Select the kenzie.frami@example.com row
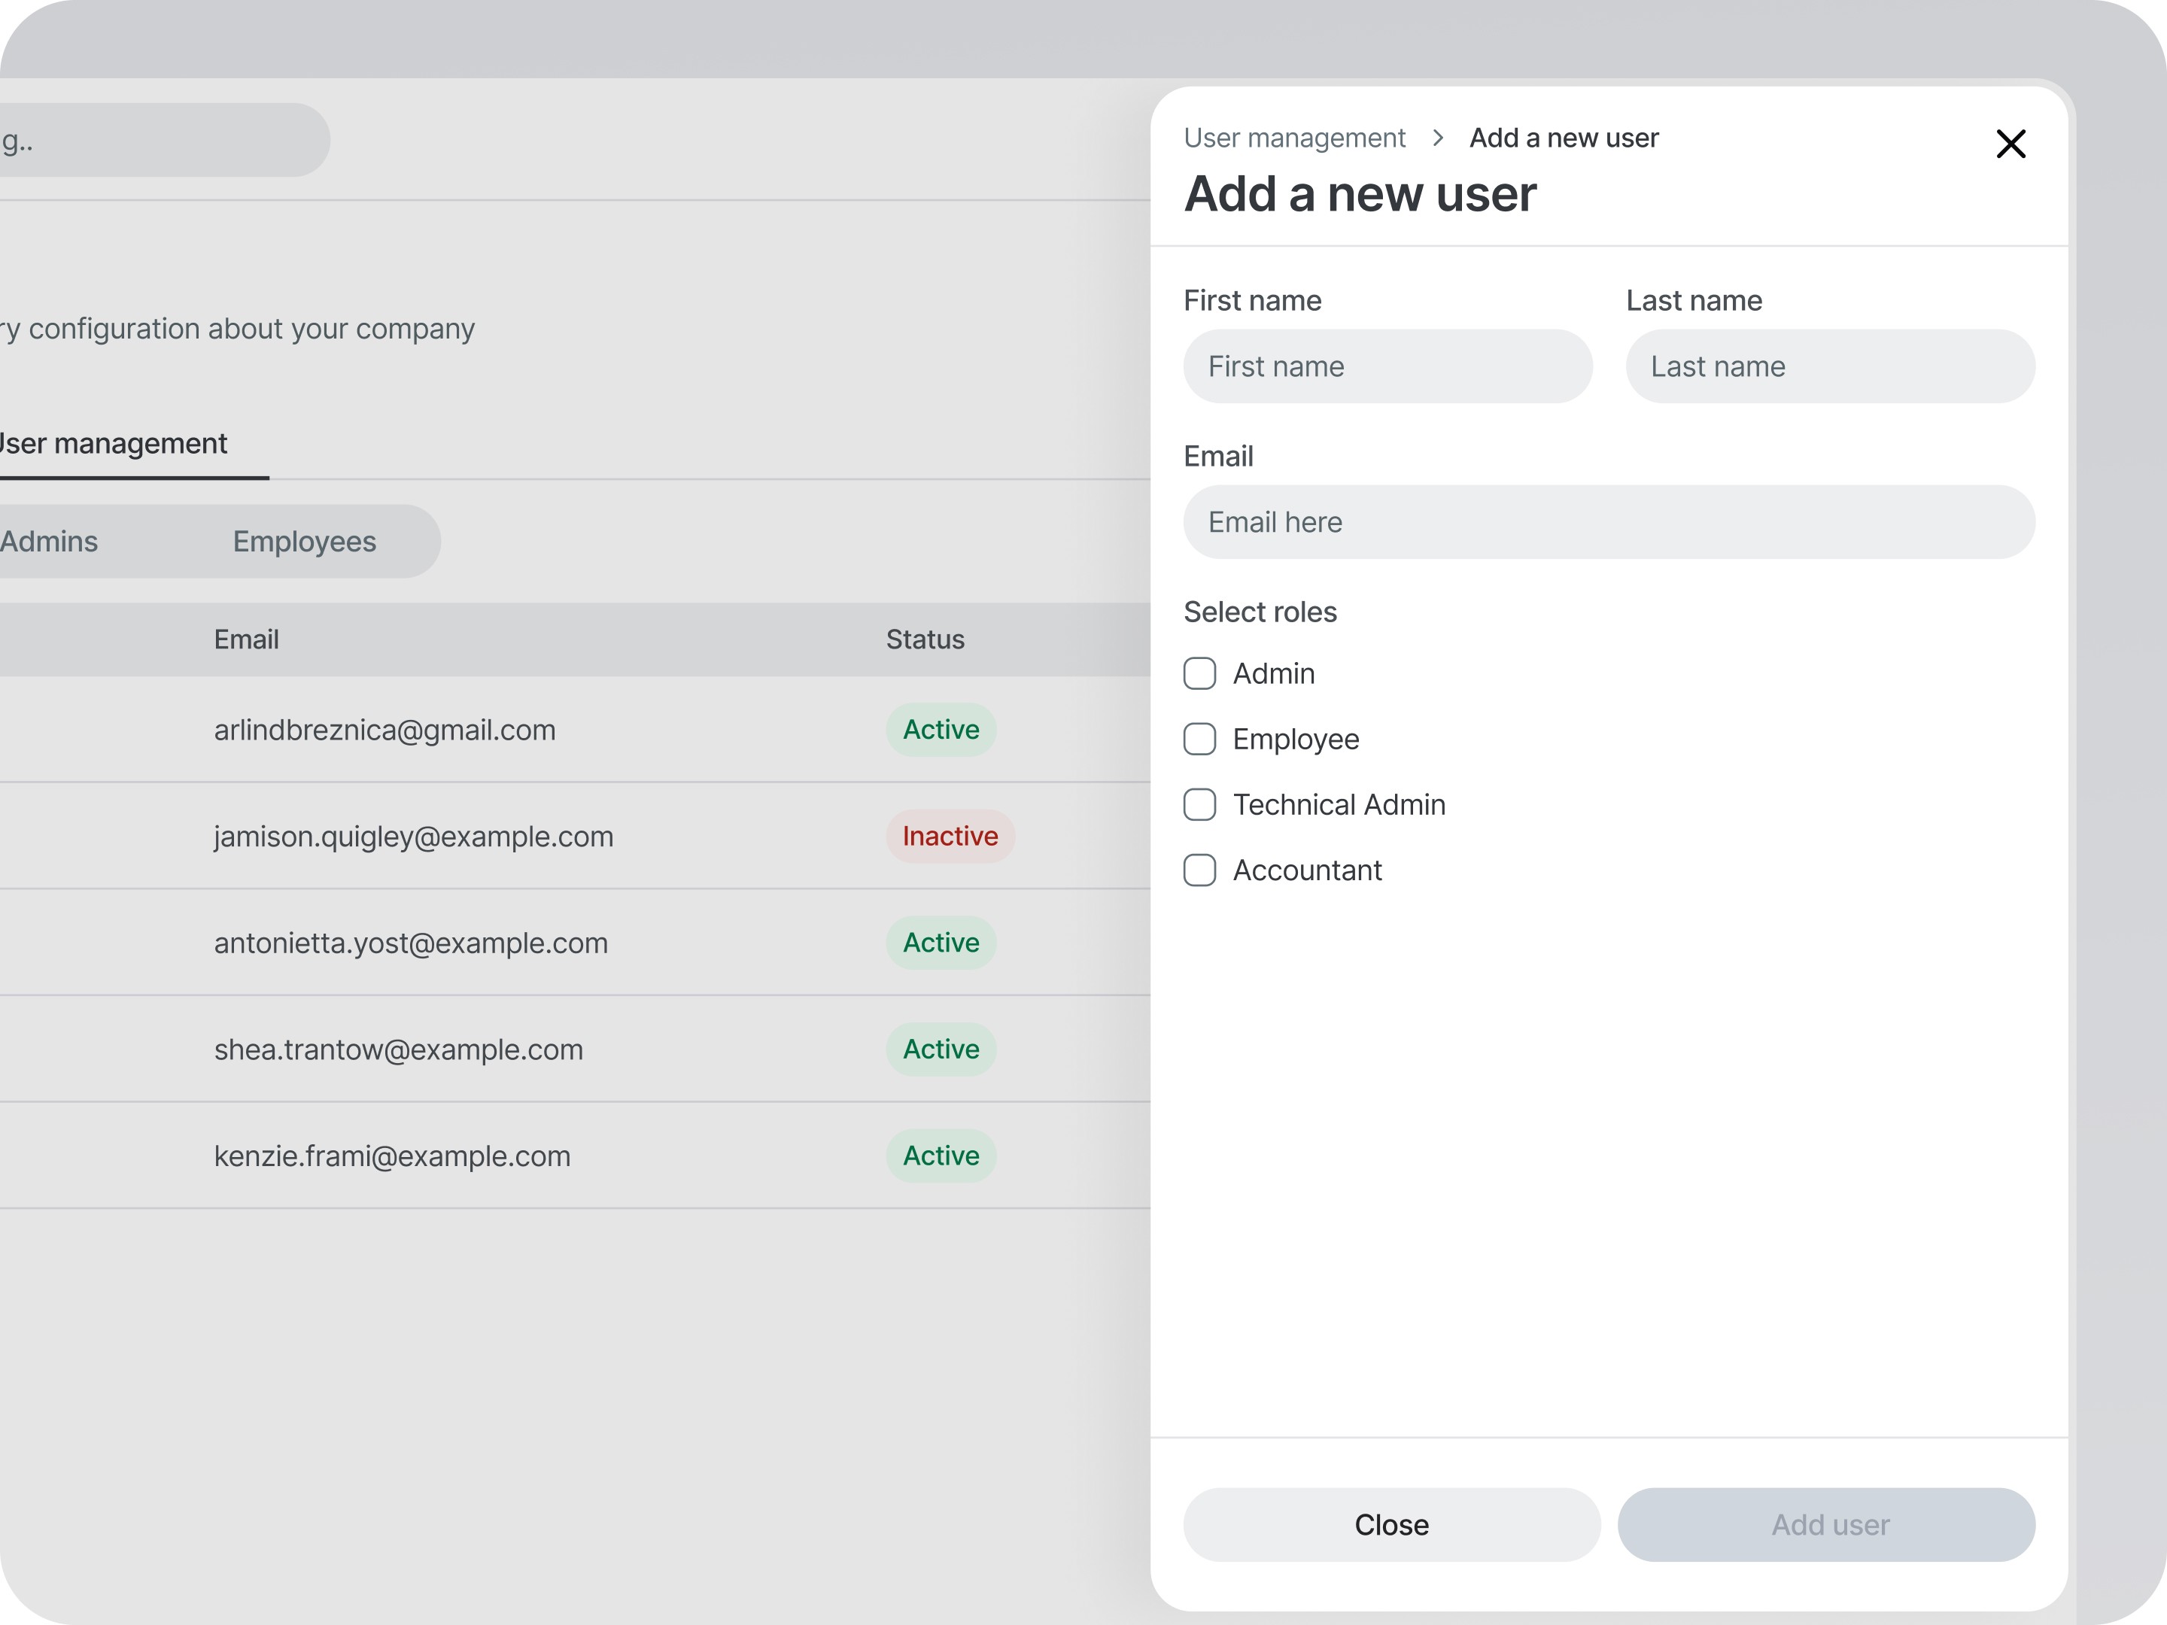The height and width of the screenshot is (1625, 2167). coord(392,1156)
